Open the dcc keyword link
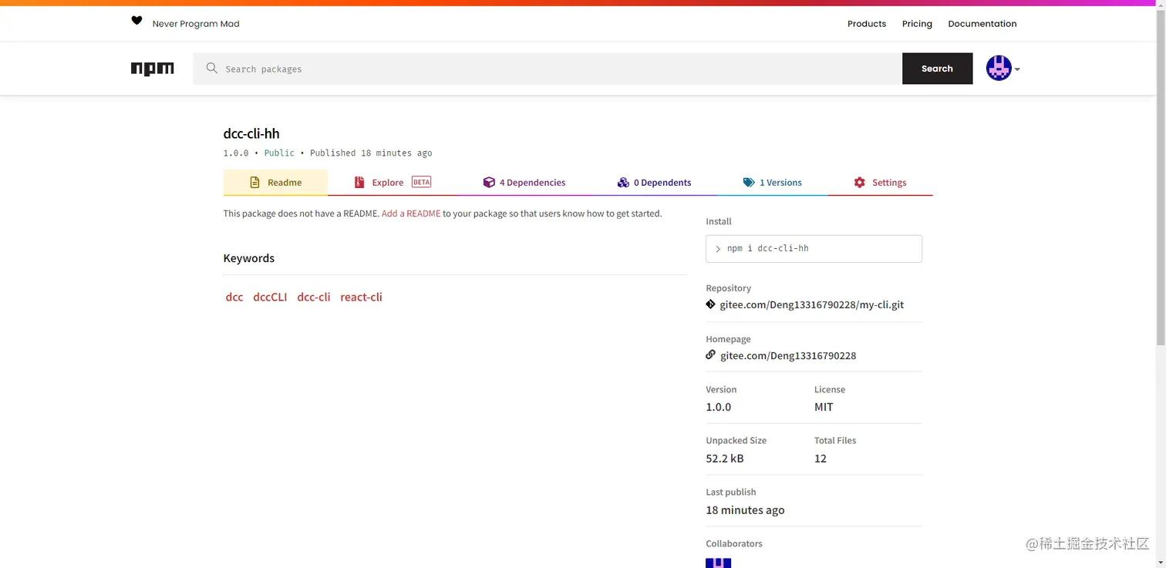This screenshot has height=568, width=1166. [x=234, y=297]
